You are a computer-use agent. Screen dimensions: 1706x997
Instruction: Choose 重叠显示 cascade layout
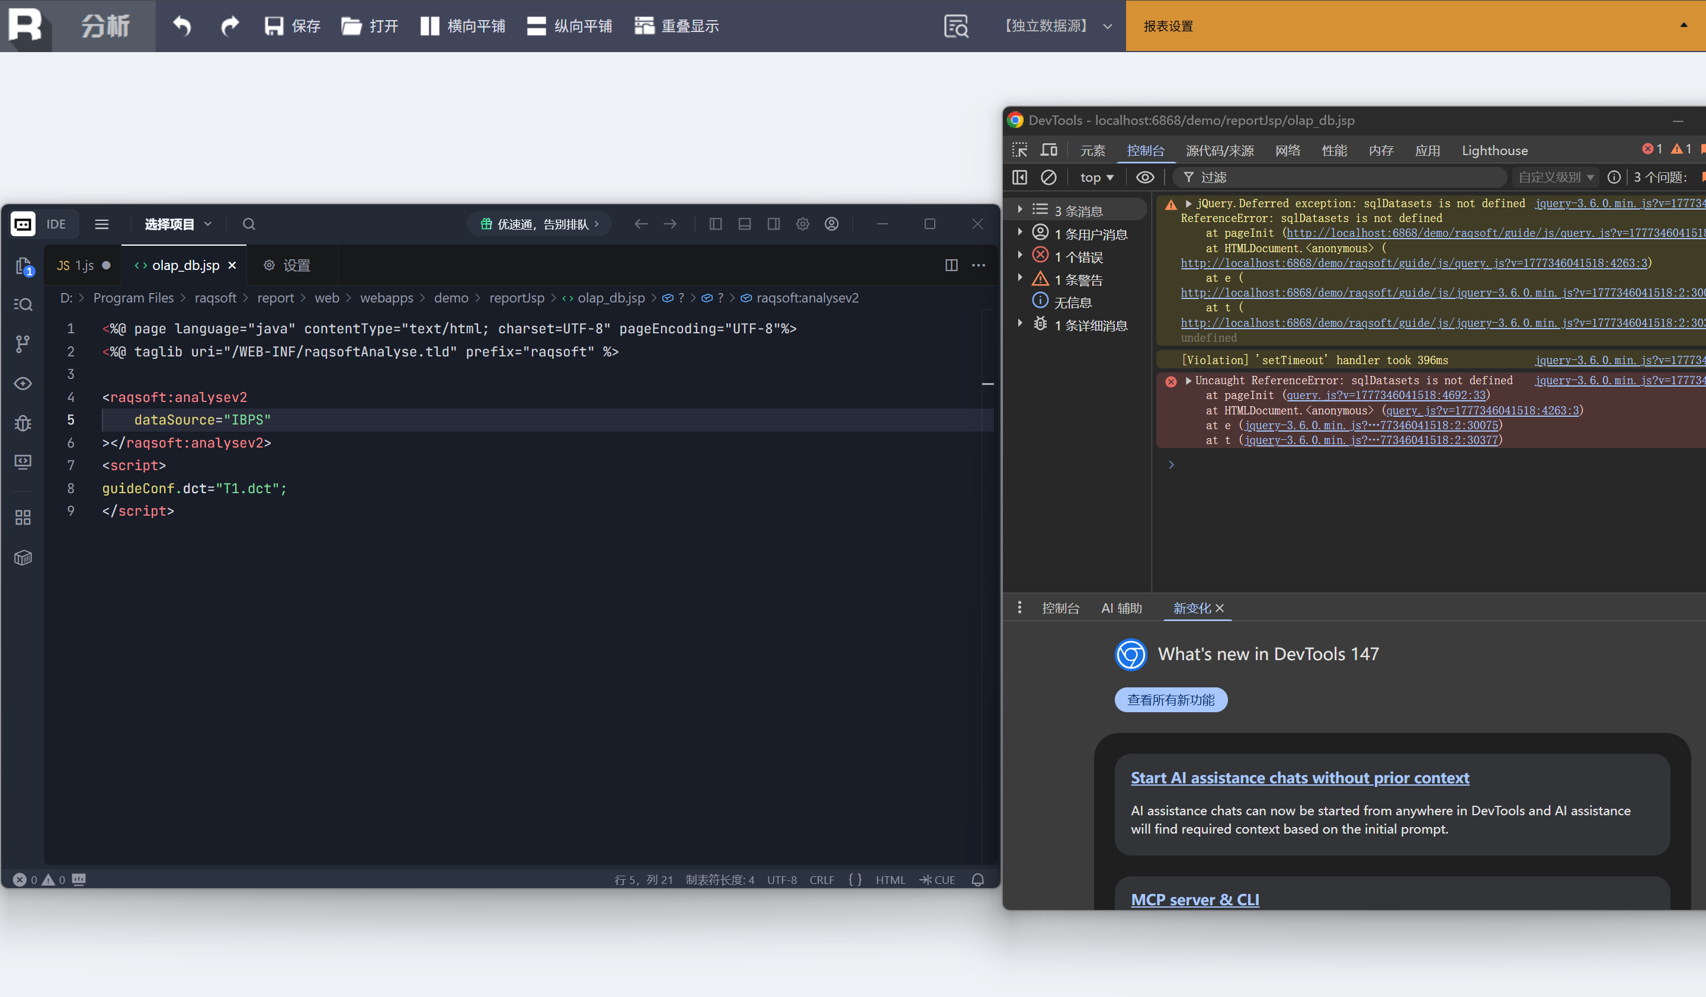[676, 25]
